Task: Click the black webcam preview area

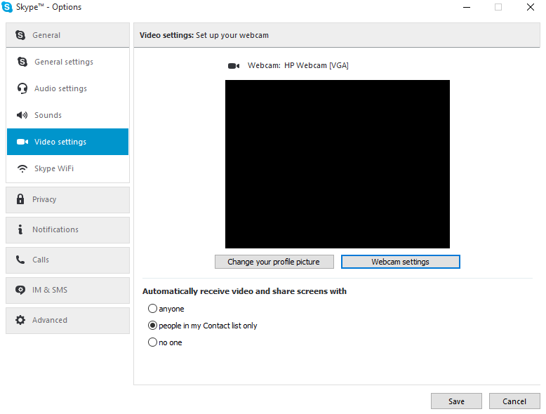Action: pos(338,164)
